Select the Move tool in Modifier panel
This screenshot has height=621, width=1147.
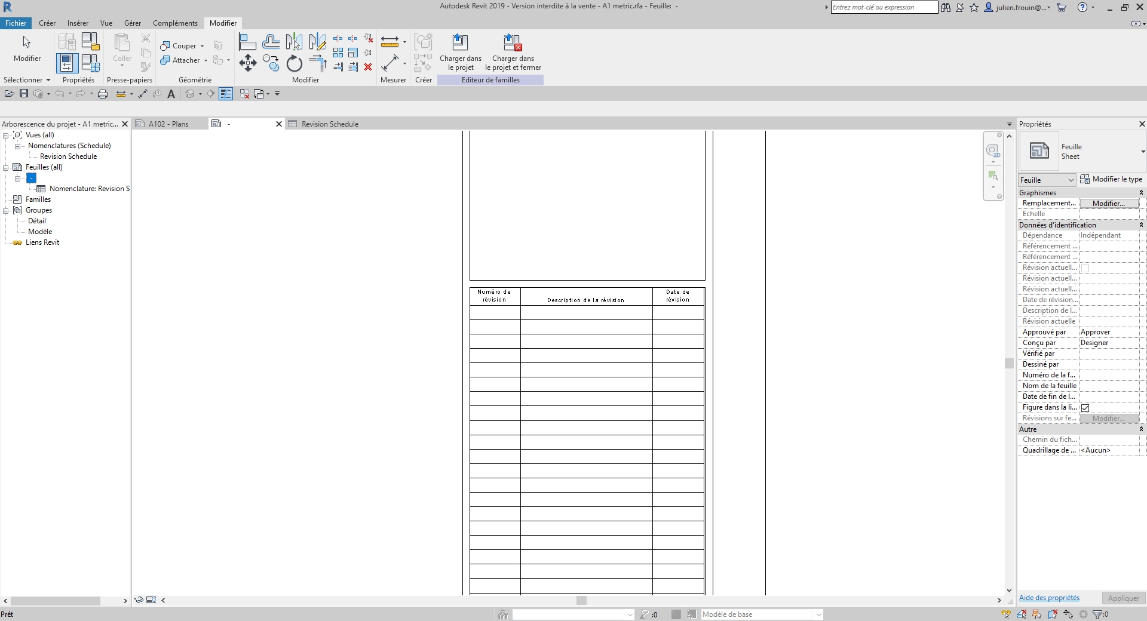point(248,63)
